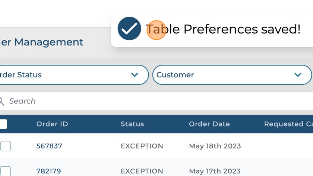Screen dimensions: 313x176
Task: Select the checkbox for order 782179
Action: pos(6,171)
